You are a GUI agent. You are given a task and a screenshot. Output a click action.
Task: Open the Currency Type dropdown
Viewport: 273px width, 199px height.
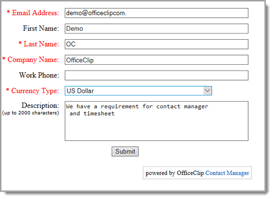(x=138, y=91)
